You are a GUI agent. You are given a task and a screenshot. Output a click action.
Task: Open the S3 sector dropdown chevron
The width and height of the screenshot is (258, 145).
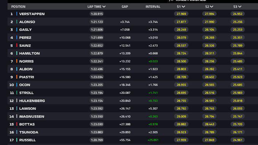pos(240,7)
